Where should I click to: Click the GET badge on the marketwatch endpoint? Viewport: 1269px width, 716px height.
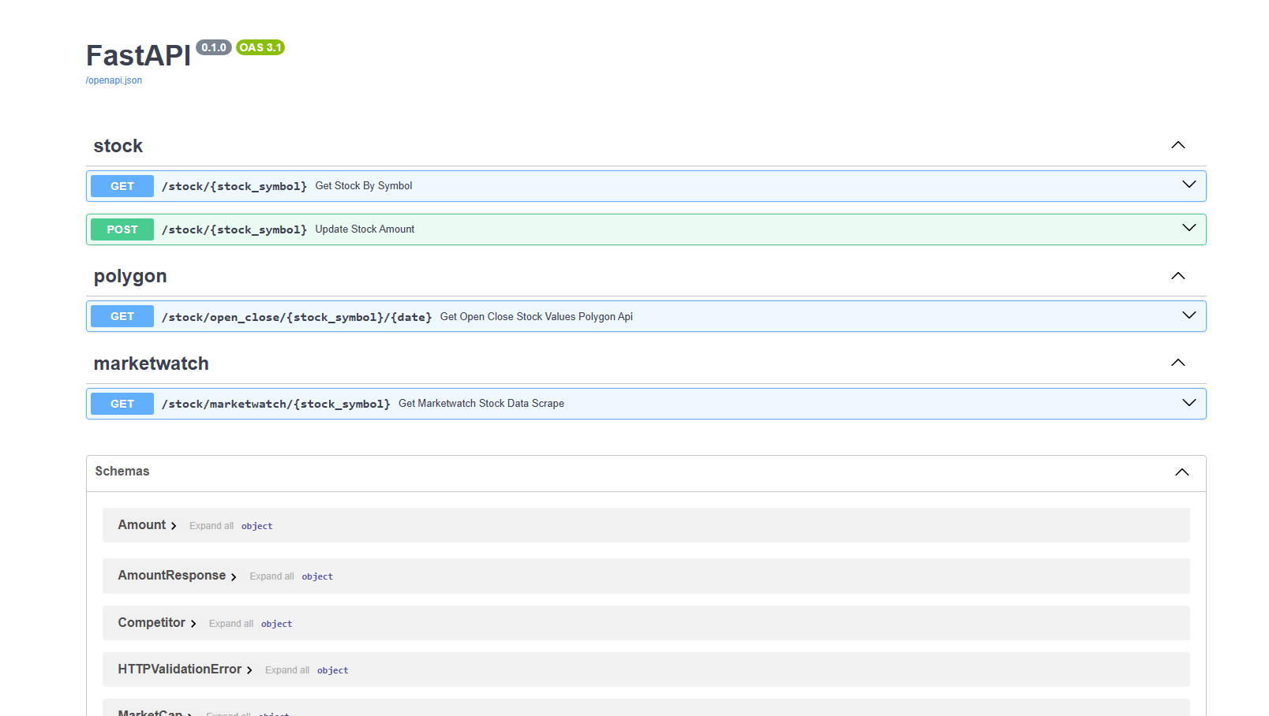[x=122, y=404]
